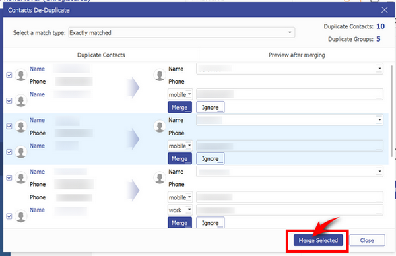The image size is (396, 256).
Task: Uncheck the lower contact in the first duplicate group
Action: (9, 101)
